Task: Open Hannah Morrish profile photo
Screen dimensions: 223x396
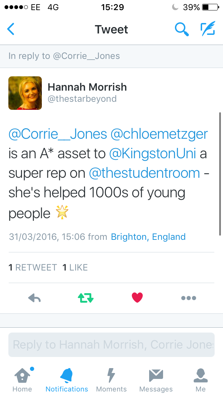Action: [25, 93]
